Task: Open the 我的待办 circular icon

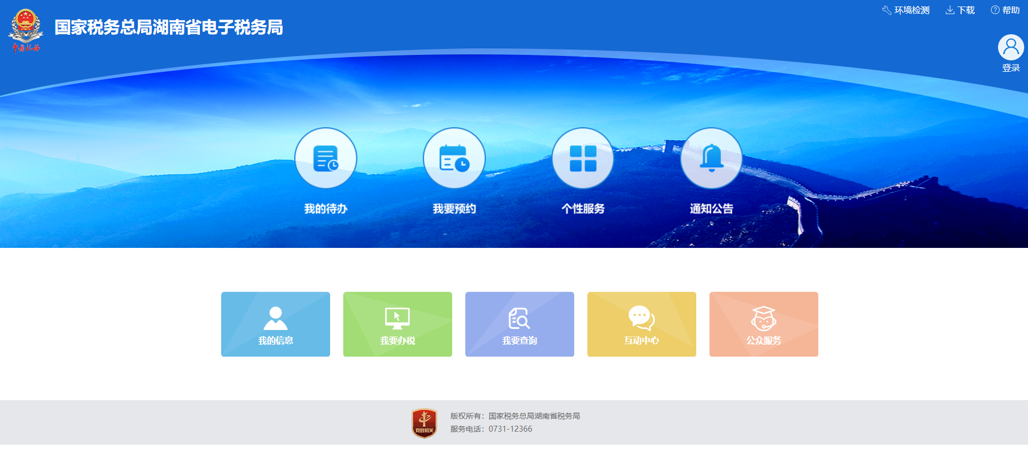Action: (x=326, y=158)
